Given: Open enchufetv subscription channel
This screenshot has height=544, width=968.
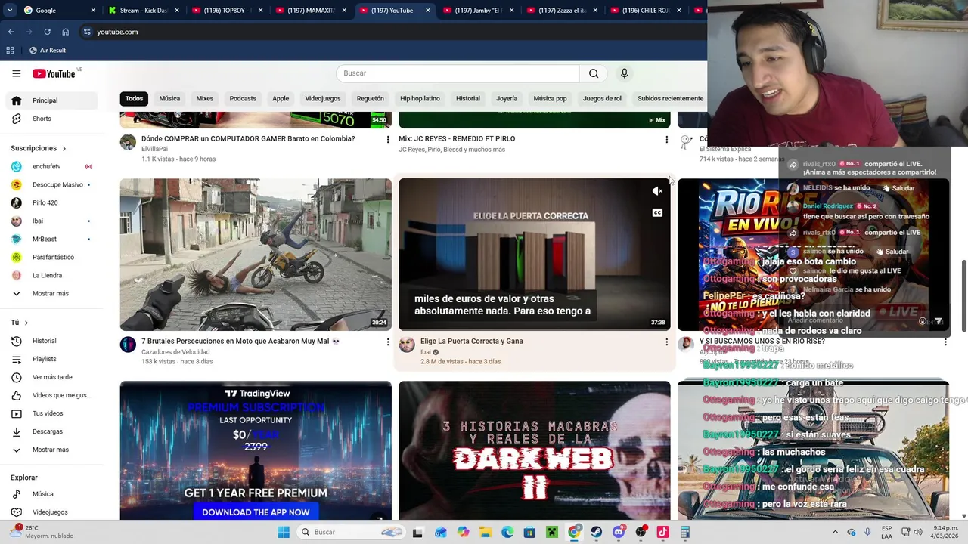Looking at the screenshot, I should (x=51, y=166).
